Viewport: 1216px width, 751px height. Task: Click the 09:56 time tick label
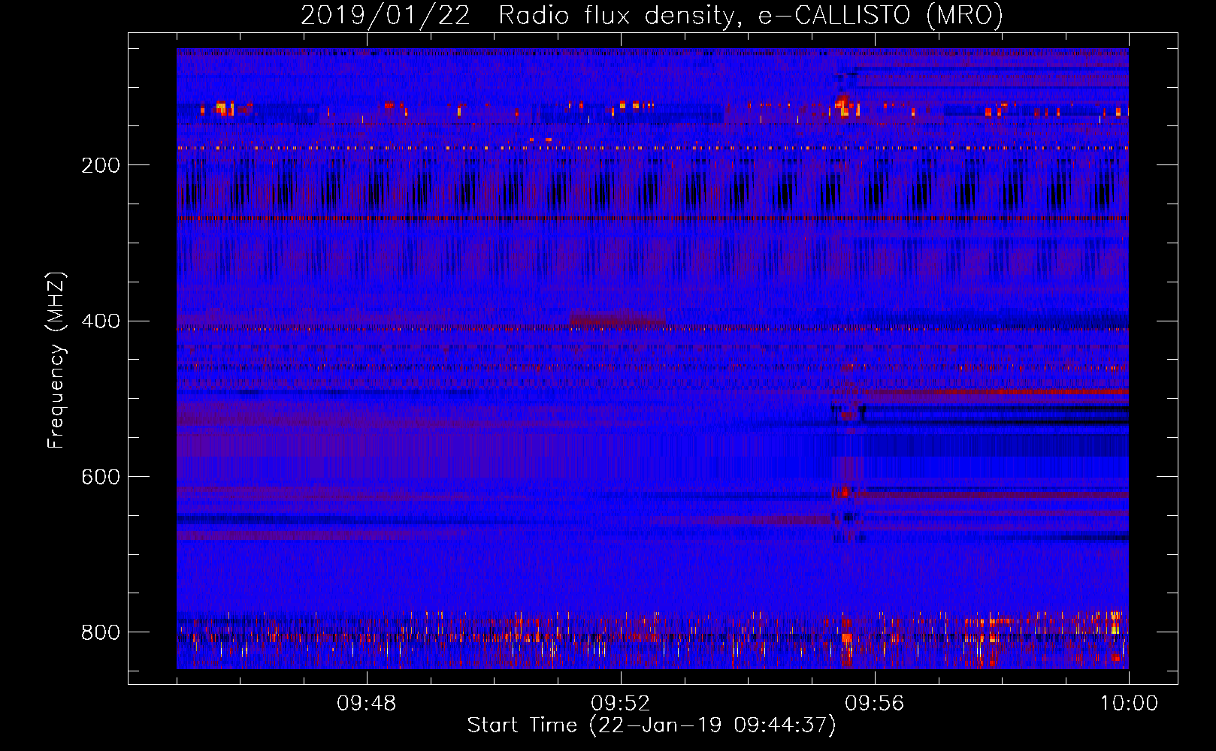click(875, 704)
